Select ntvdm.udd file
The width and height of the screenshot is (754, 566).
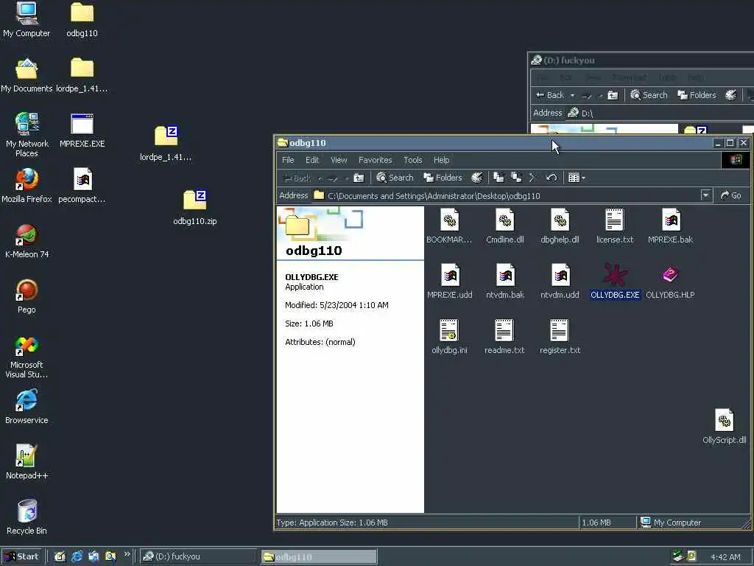coord(560,281)
